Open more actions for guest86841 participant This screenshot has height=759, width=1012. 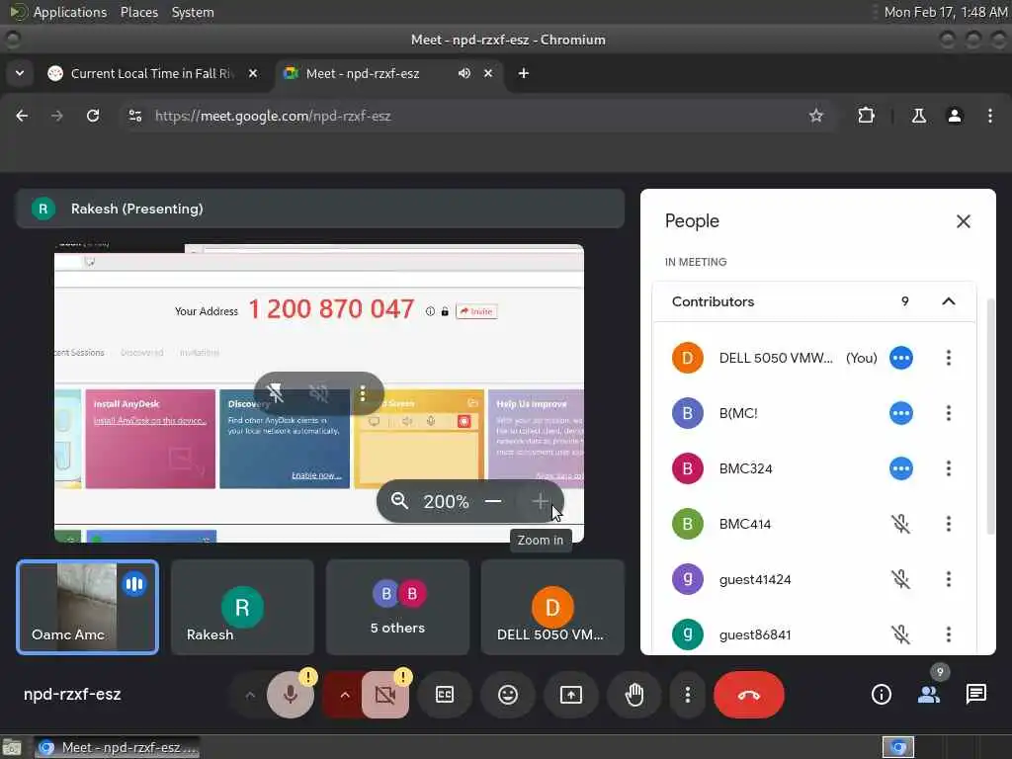tap(948, 634)
